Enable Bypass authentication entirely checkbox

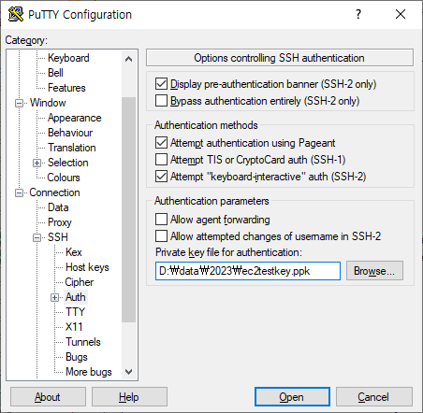(x=161, y=101)
